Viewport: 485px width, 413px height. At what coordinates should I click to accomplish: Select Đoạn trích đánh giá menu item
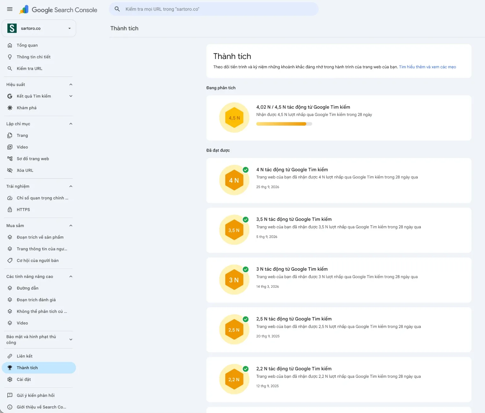(39, 300)
